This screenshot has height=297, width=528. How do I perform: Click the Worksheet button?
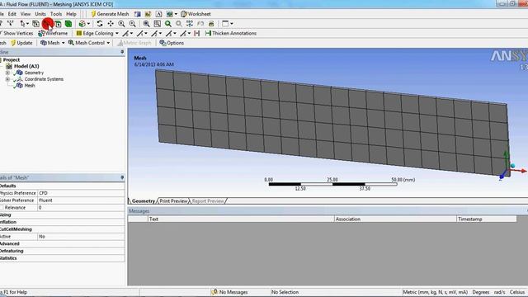pyautogui.click(x=196, y=14)
